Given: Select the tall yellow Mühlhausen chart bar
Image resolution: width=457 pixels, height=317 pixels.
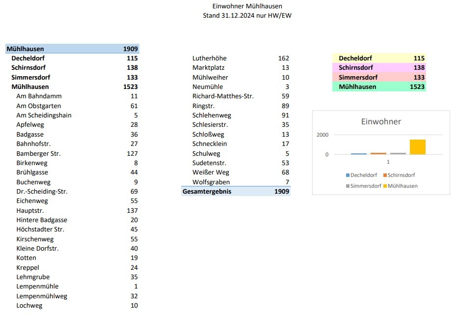Looking at the screenshot, I should tap(417, 147).
